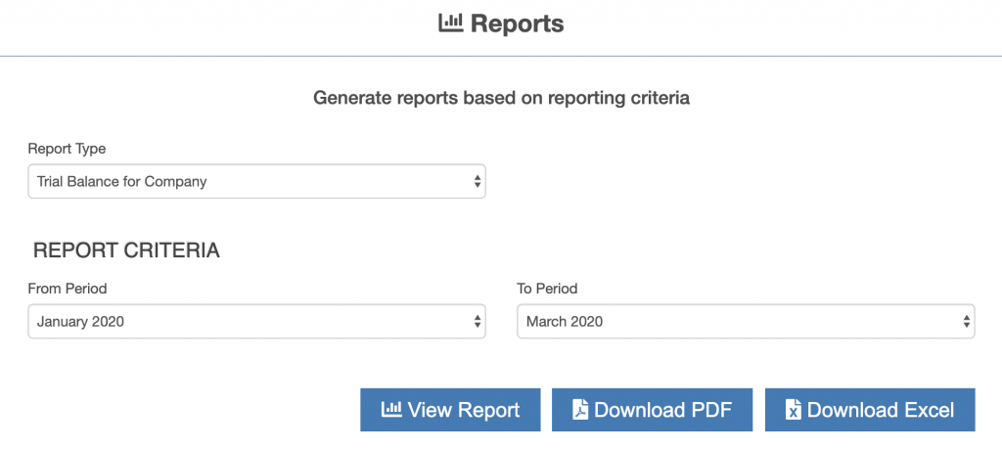Open the To Period dropdown set to March 2020
Image resolution: width=1002 pixels, height=451 pixels.
746,321
